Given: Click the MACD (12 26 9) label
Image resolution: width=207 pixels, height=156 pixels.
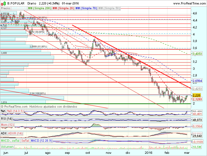Looking at the screenshot, I should (x=41, y=141).
